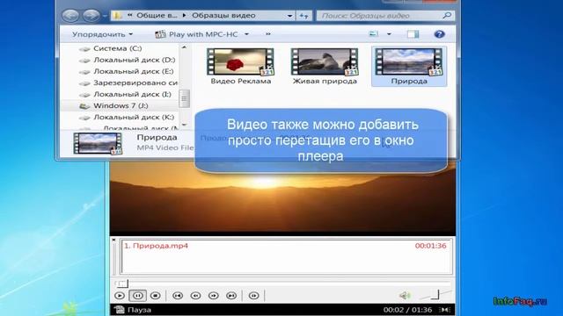Select Система (C:) in the navigation pane

(117, 48)
